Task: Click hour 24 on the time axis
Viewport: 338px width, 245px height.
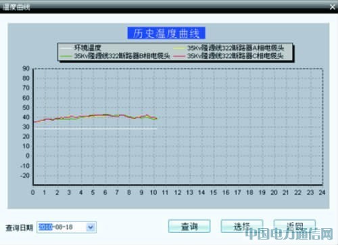Action: click(x=322, y=192)
